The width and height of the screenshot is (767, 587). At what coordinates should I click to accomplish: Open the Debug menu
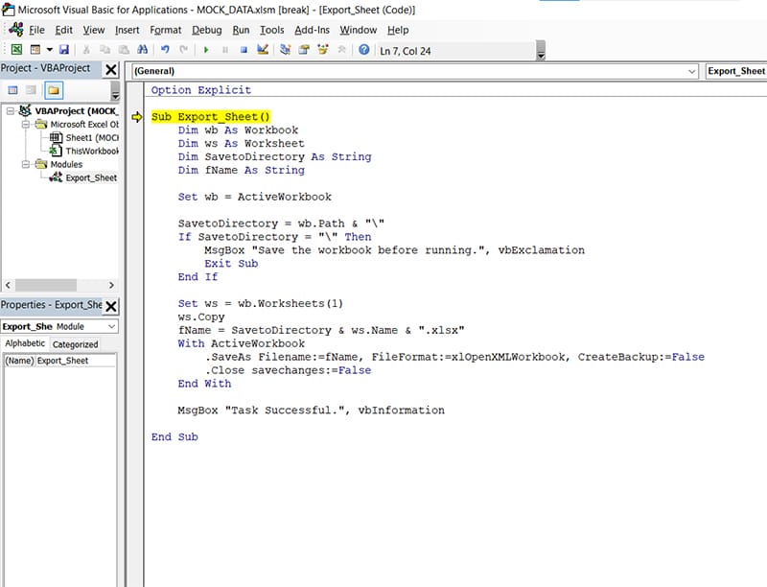pyautogui.click(x=206, y=30)
